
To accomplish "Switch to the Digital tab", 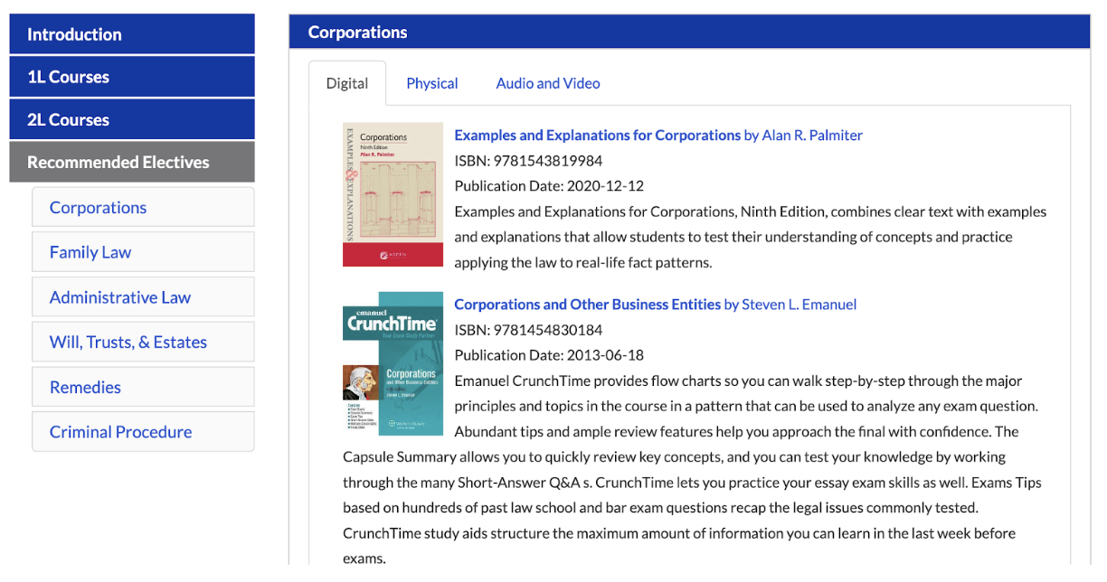I will [347, 83].
